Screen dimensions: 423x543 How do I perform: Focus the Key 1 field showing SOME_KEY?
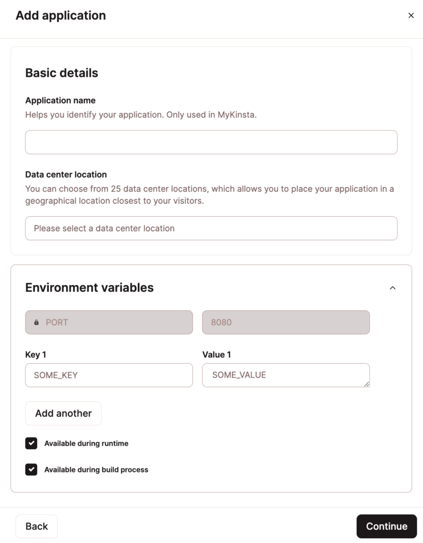coord(109,375)
